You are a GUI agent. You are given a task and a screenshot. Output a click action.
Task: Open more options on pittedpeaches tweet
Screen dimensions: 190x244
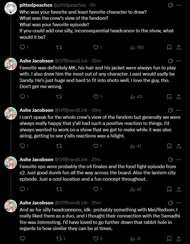[179, 5]
